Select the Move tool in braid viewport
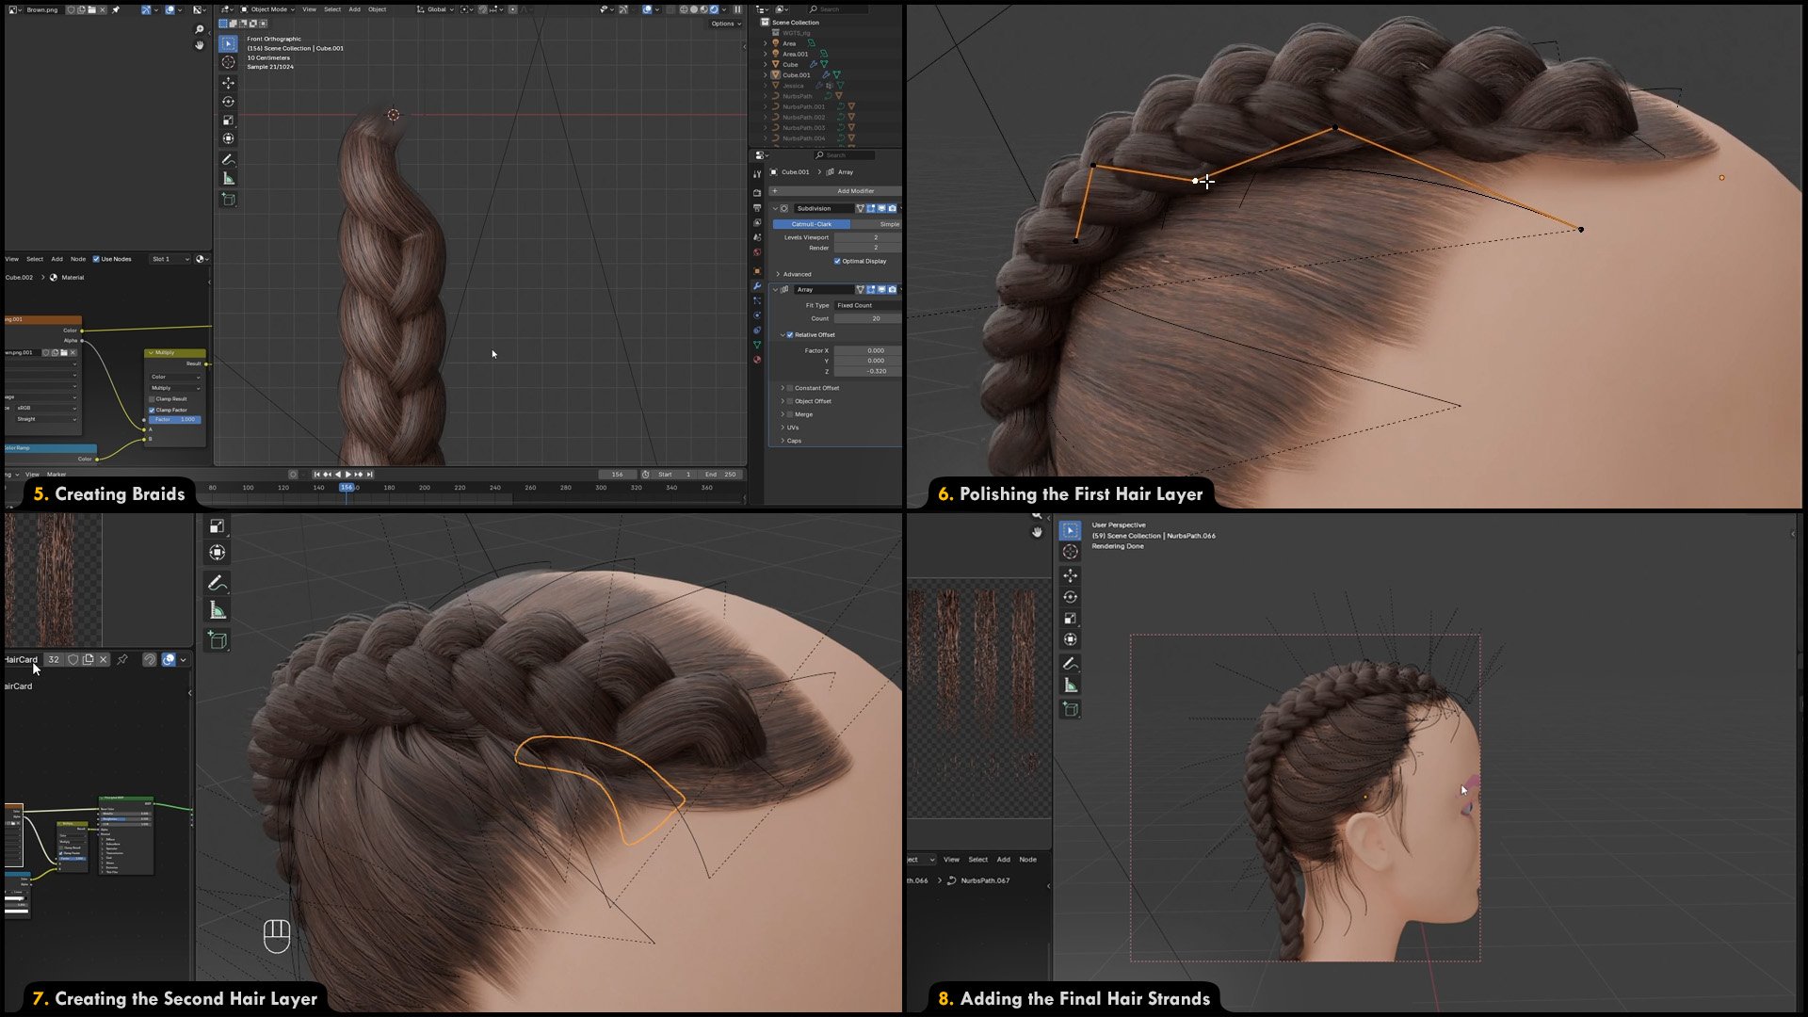This screenshot has height=1017, width=1808. 228,83
